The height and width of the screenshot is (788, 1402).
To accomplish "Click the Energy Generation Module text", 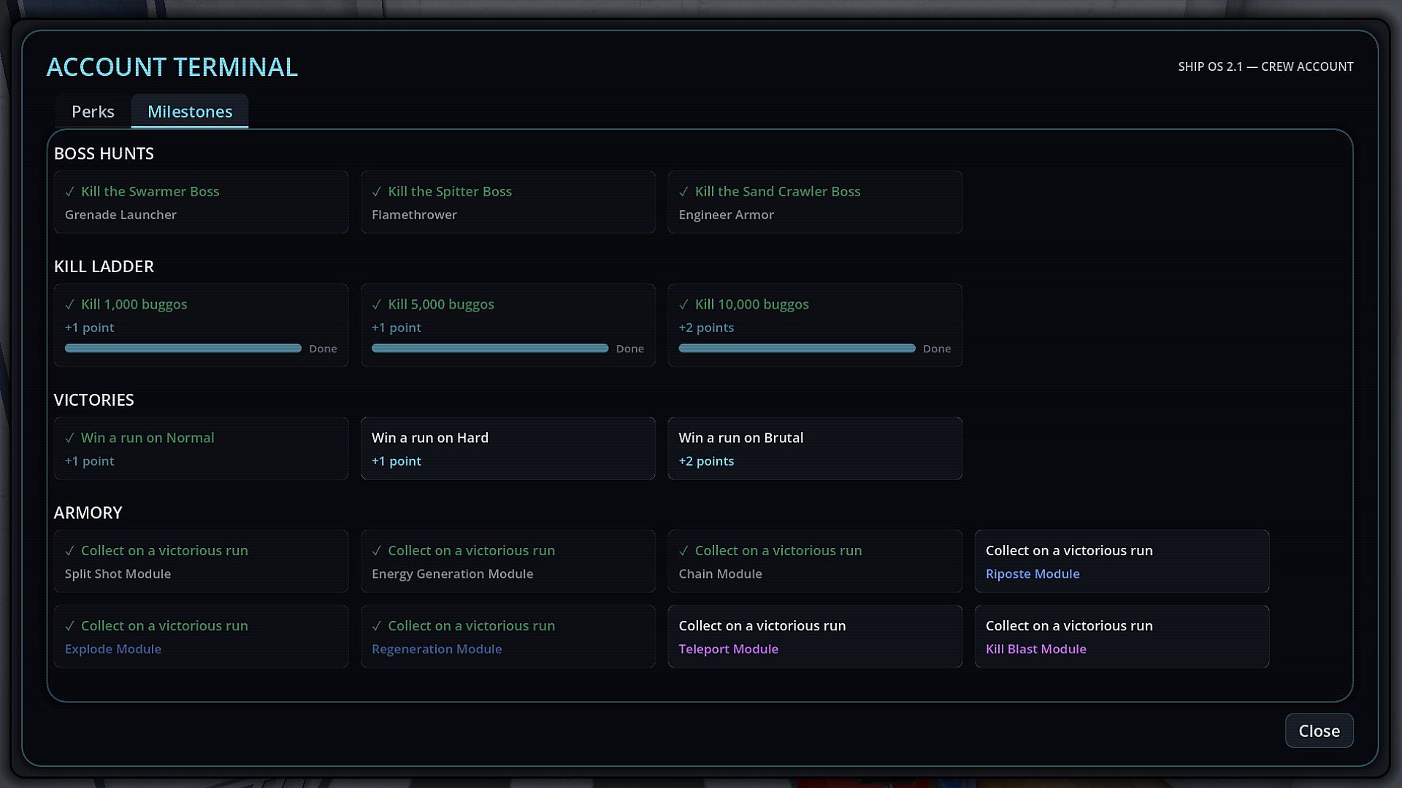I will pos(452,574).
